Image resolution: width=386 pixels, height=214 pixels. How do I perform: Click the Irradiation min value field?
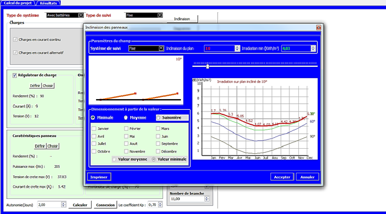296,48
